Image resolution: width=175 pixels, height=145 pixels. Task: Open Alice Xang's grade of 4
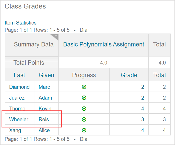143,130
